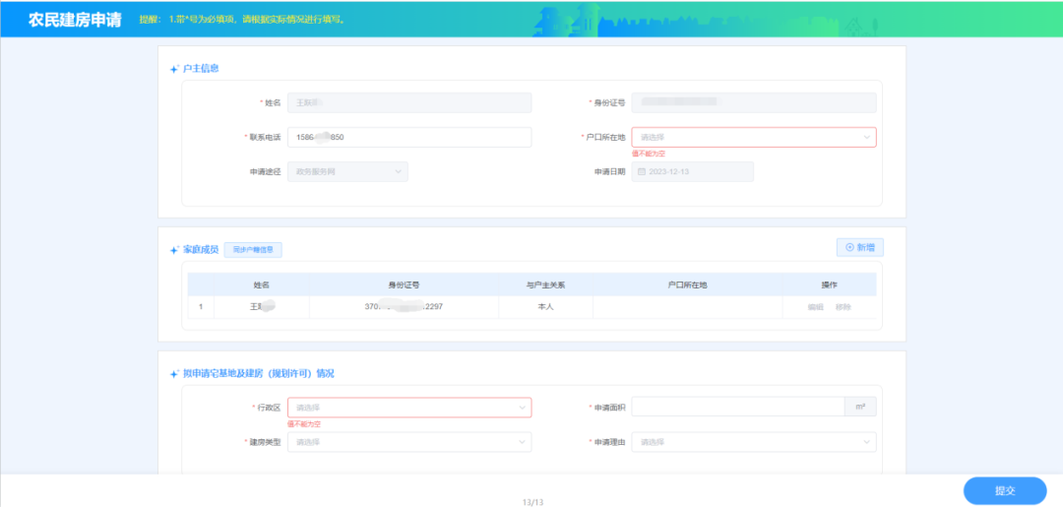Open the 建房类型 dropdown
The height and width of the screenshot is (507, 1063).
tap(408, 442)
